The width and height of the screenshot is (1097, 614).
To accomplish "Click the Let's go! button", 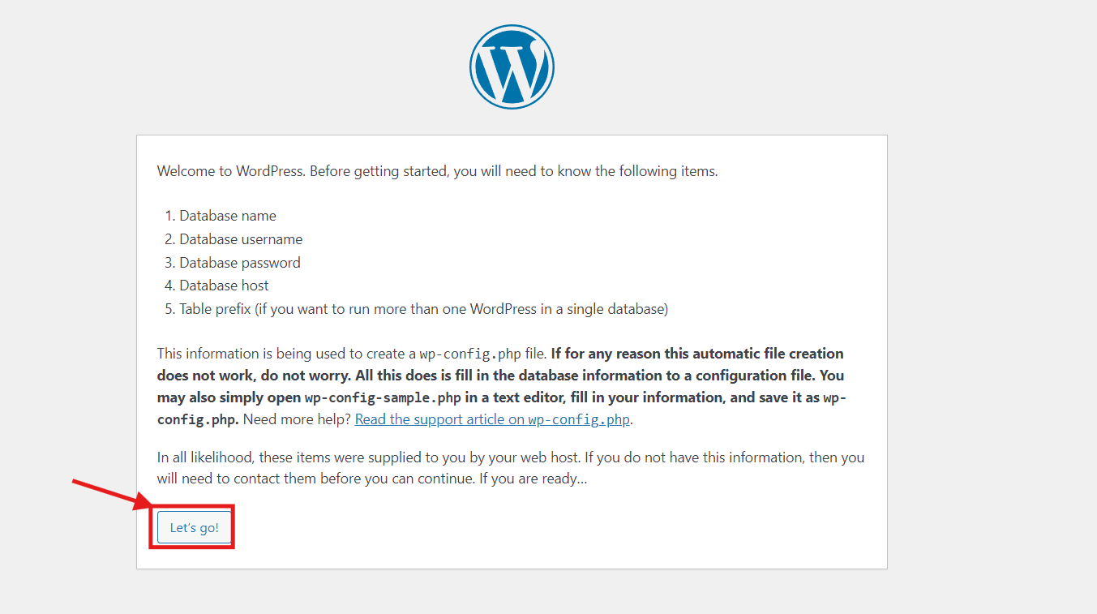I will coord(194,527).
